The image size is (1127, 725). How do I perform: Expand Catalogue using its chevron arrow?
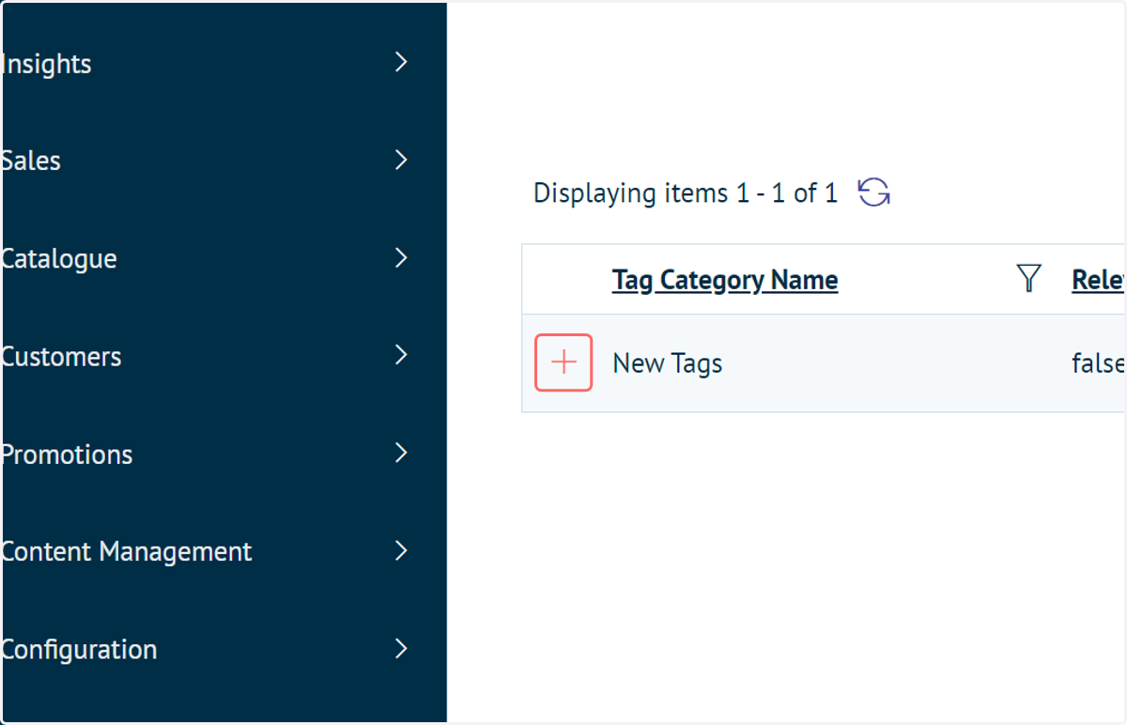tap(402, 257)
